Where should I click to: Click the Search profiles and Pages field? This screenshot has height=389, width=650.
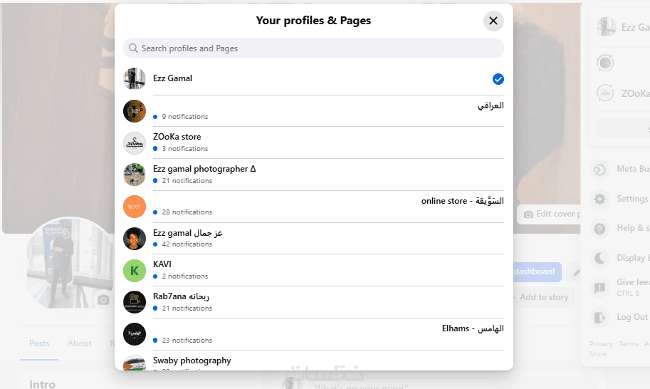pos(313,48)
